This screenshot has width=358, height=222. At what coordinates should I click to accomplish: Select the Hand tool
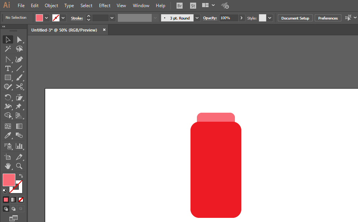tap(8, 166)
